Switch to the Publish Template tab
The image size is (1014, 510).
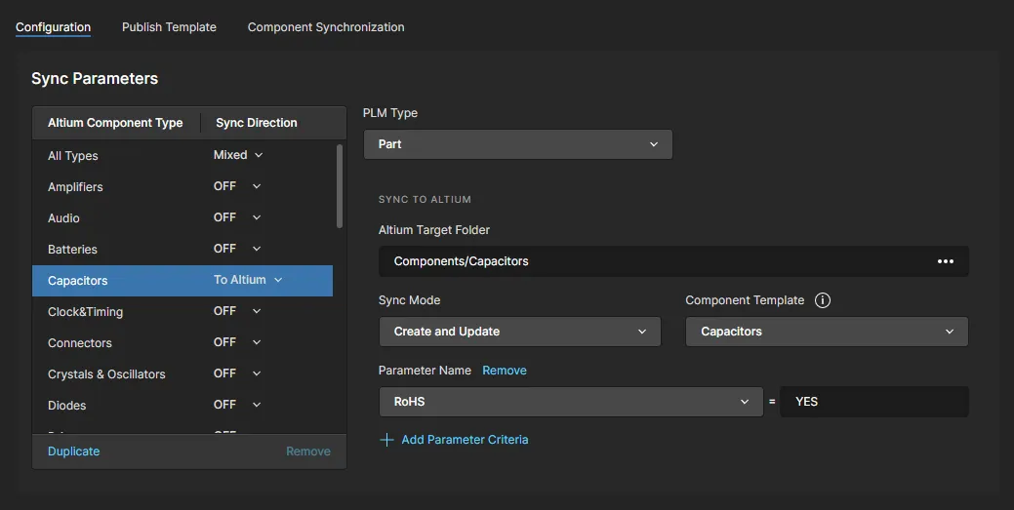[x=169, y=27]
